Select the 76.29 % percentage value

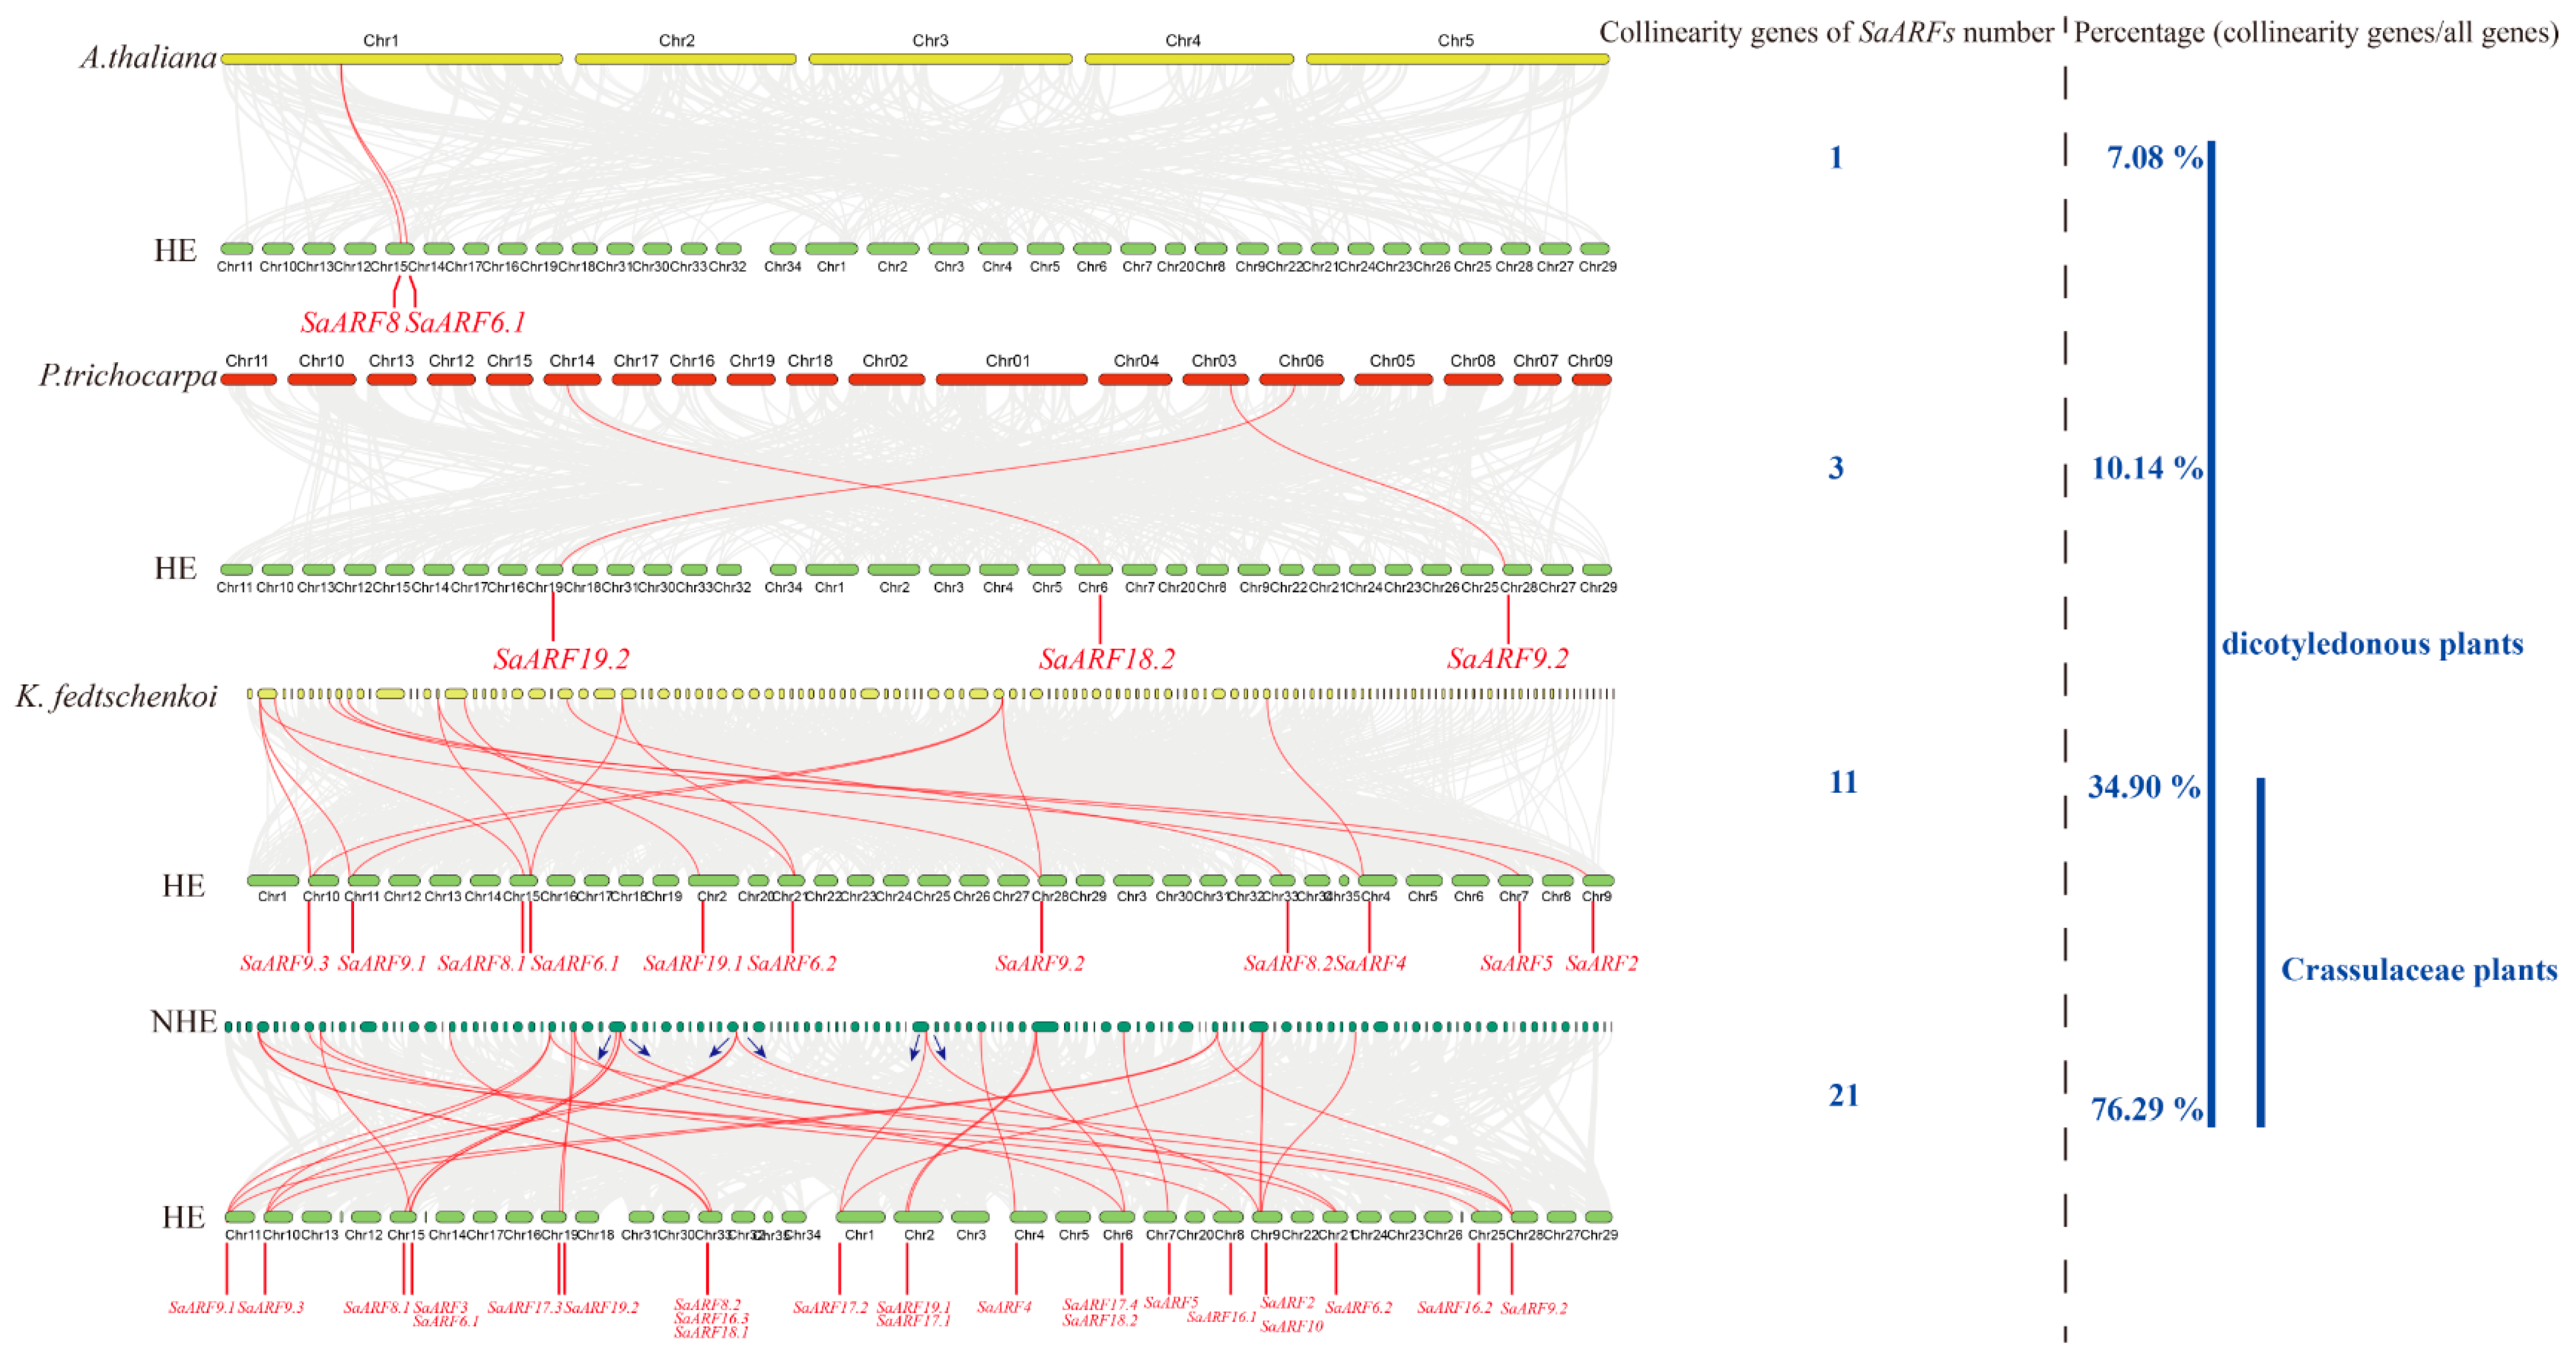(x=2146, y=1109)
